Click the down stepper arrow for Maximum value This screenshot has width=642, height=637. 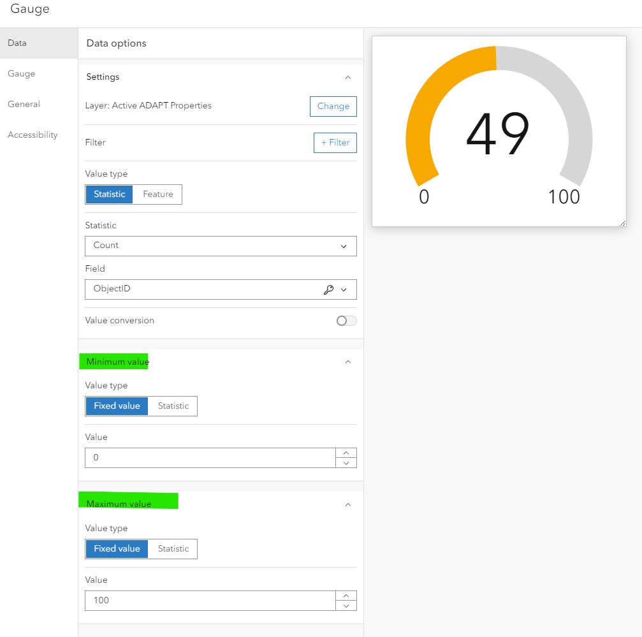[346, 604]
